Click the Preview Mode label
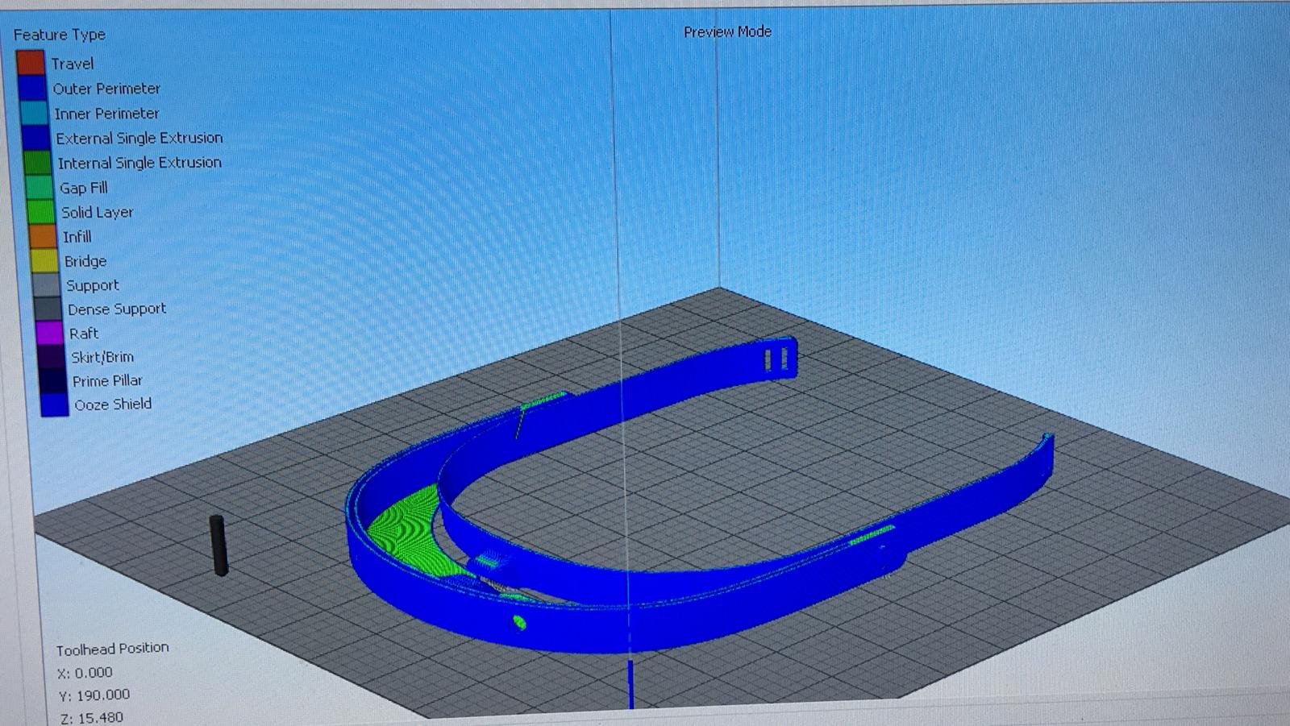The image size is (1290, 726). tap(727, 32)
